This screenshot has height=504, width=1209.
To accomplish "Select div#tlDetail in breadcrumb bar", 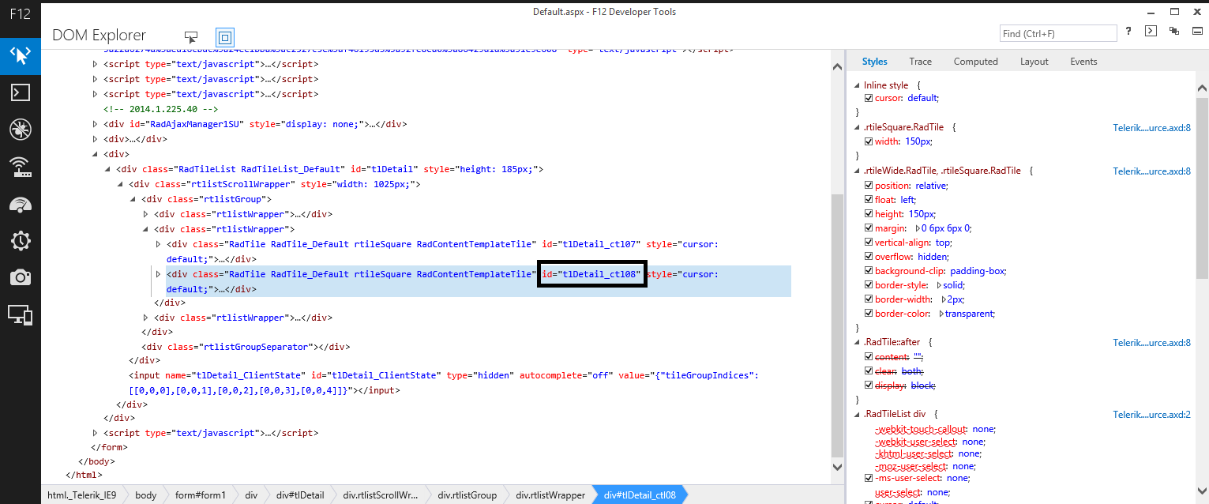I will 300,495.
